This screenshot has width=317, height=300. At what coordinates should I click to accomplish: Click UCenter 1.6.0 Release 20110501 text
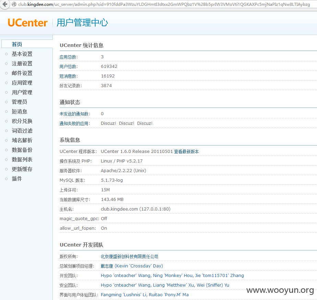coord(137,152)
